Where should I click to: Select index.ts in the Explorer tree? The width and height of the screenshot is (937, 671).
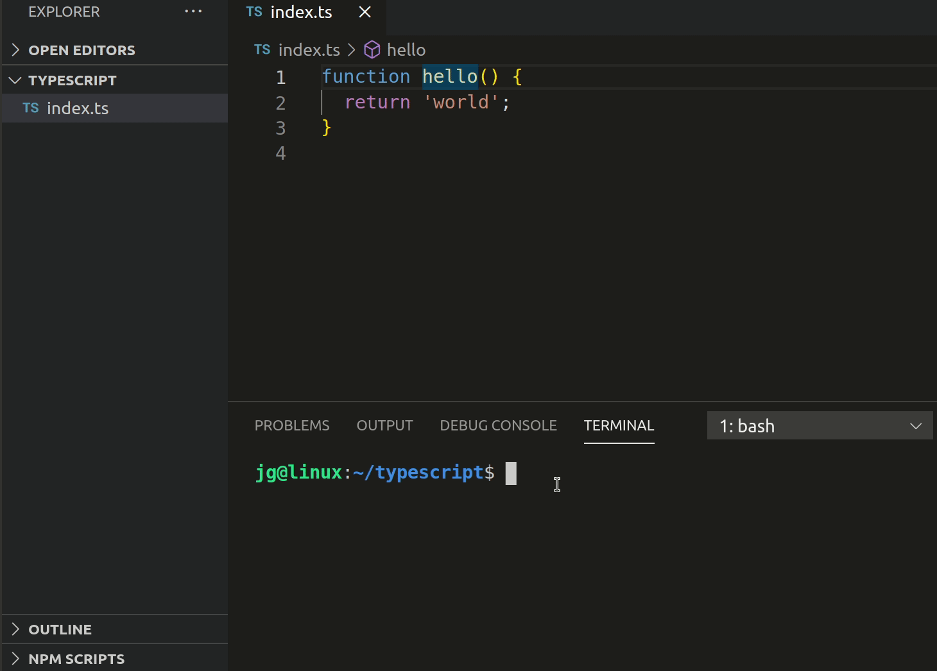pyautogui.click(x=78, y=108)
